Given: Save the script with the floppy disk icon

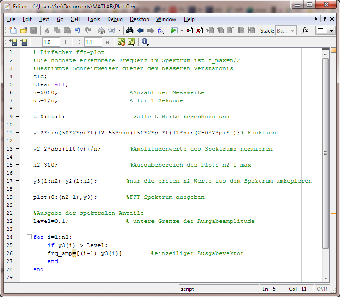Looking at the screenshot, I should coord(34,30).
